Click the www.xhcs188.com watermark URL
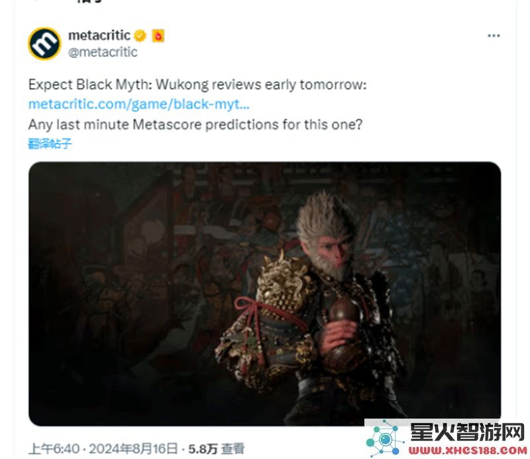 [468, 450]
